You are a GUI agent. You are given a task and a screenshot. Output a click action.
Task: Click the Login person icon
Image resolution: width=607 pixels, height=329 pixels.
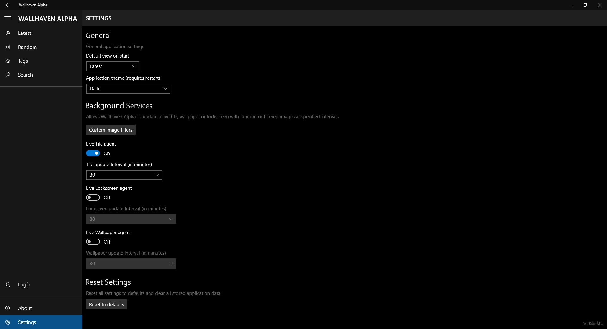[x=8, y=285]
